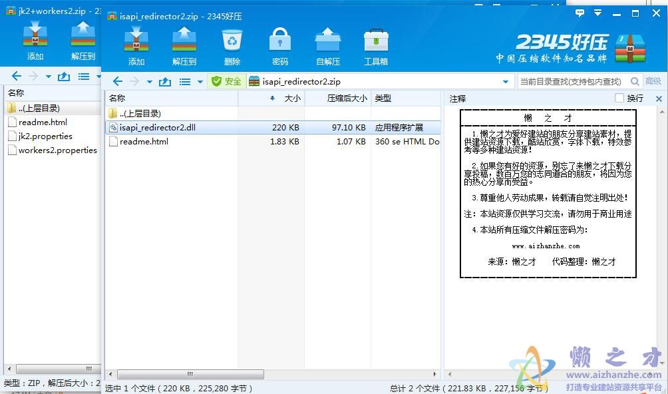Viewport: 668px width, 394px height.
Task: Go forward using arrow in isapi_redirector2 window
Action: 134,81
